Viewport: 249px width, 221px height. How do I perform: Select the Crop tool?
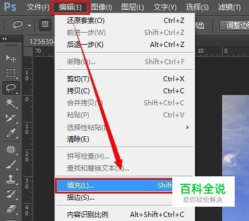click(x=11, y=118)
